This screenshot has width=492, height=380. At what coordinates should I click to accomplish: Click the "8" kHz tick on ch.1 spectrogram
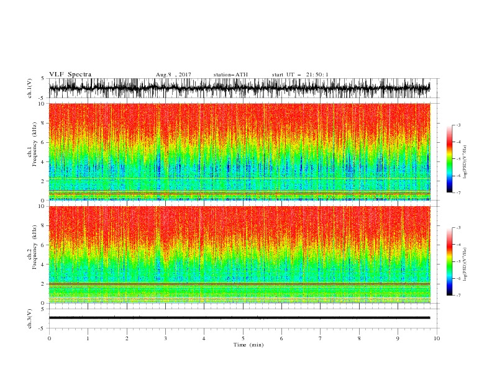tap(43, 123)
